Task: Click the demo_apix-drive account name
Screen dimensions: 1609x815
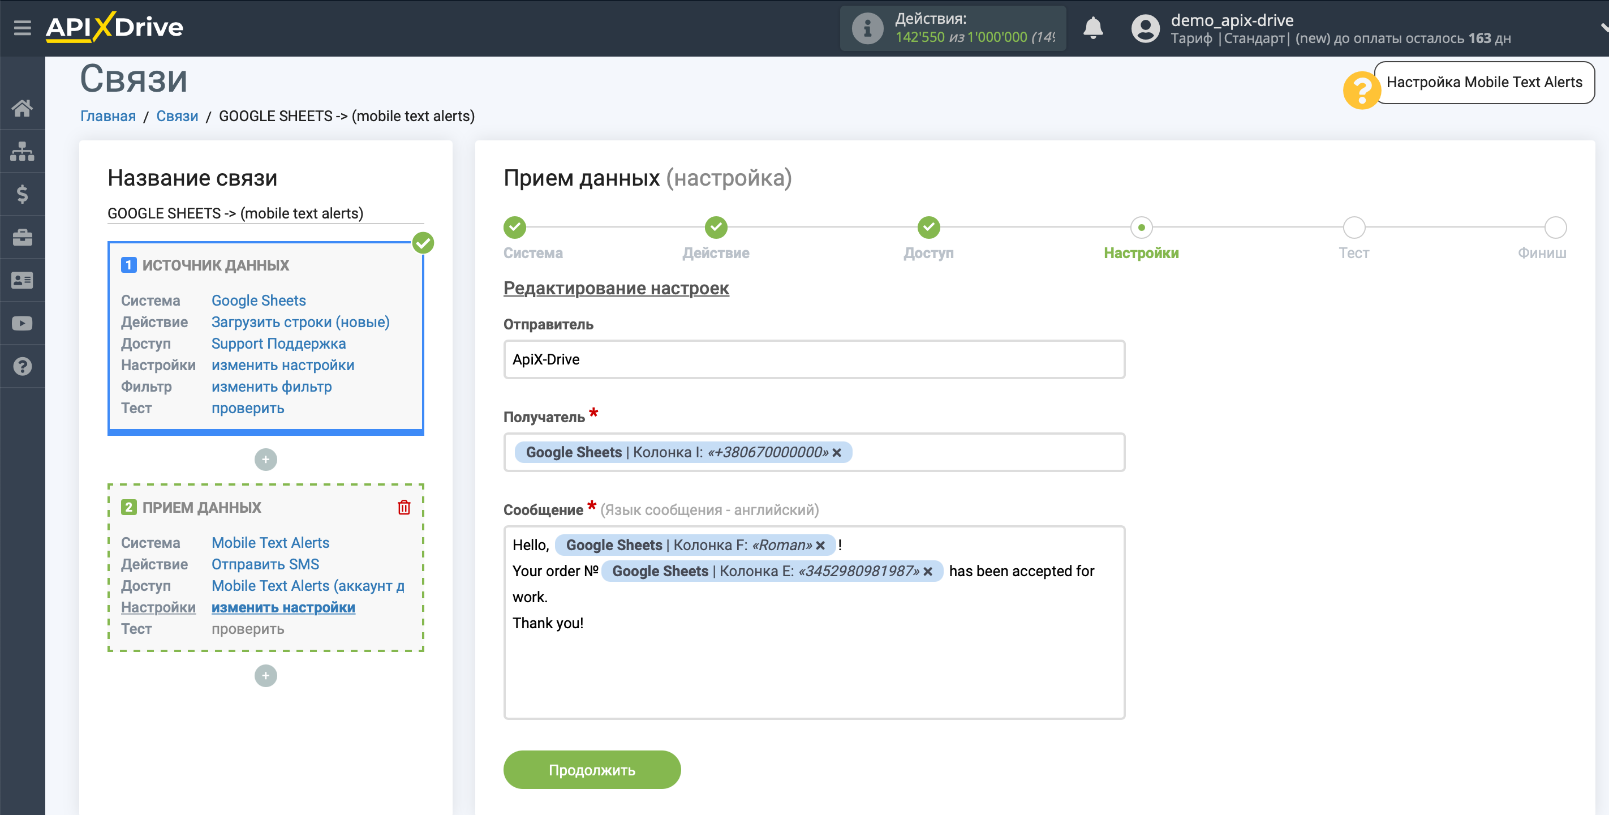Action: click(1232, 20)
